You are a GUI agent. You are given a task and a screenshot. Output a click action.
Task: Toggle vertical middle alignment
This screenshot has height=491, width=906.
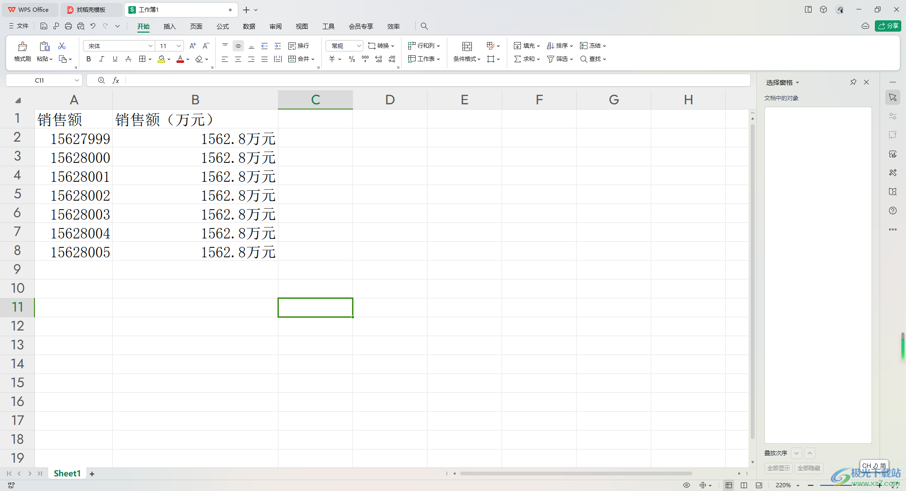238,46
